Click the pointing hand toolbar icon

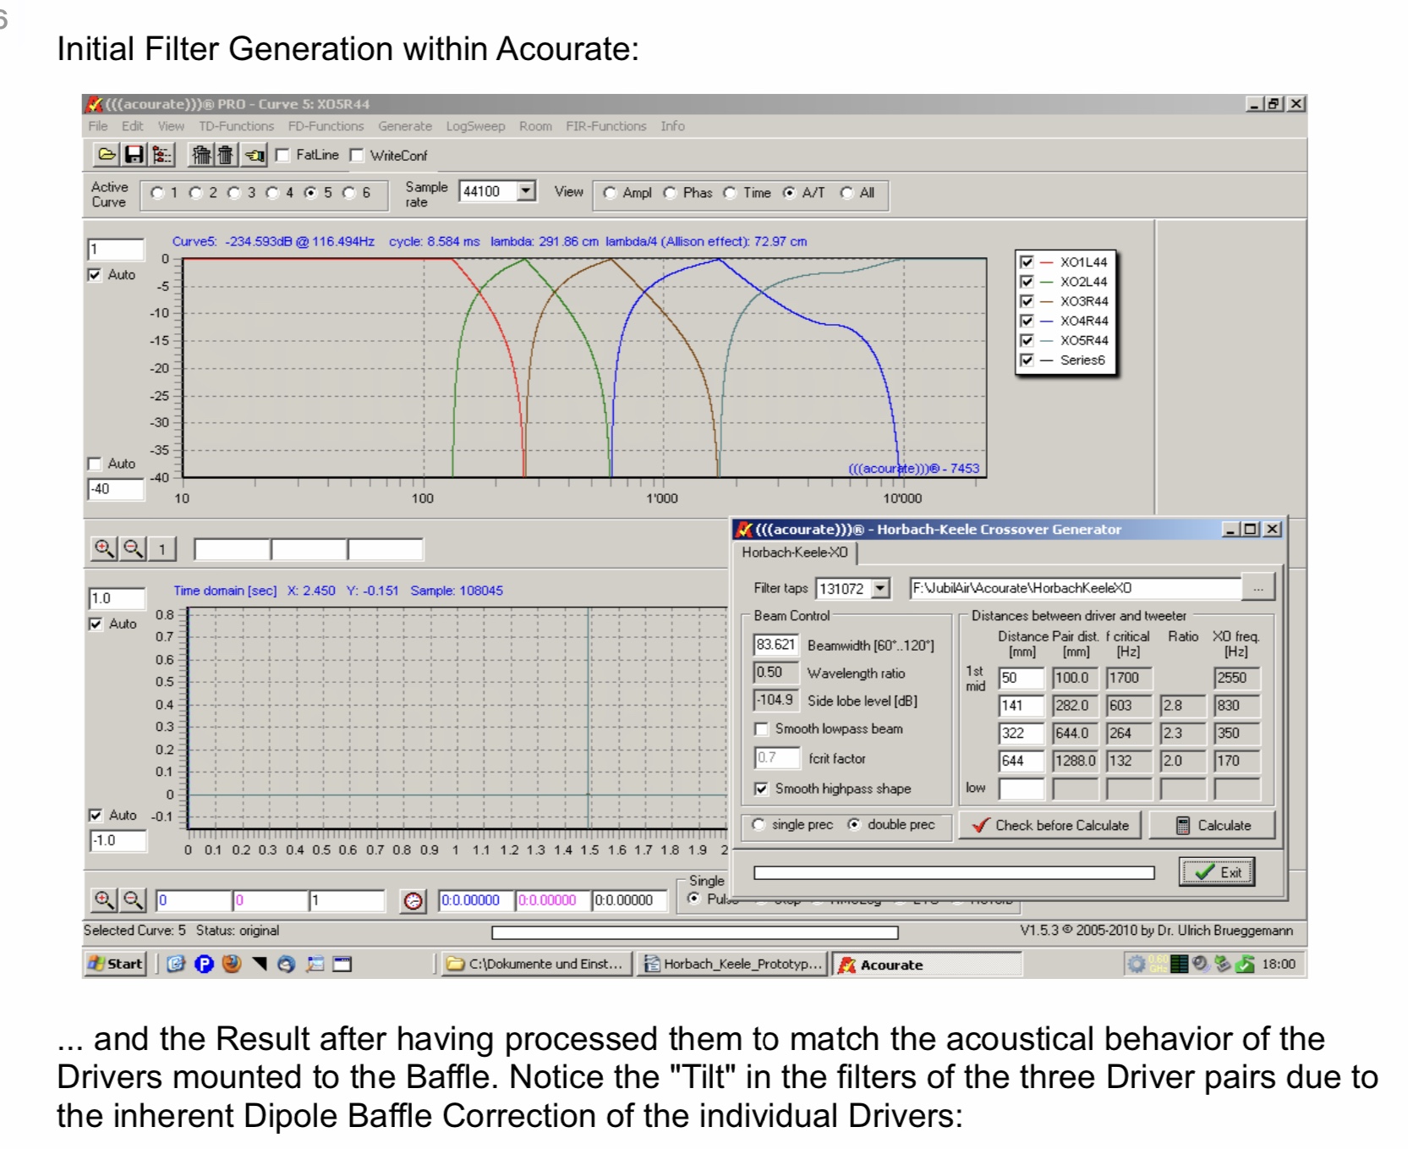coord(255,155)
